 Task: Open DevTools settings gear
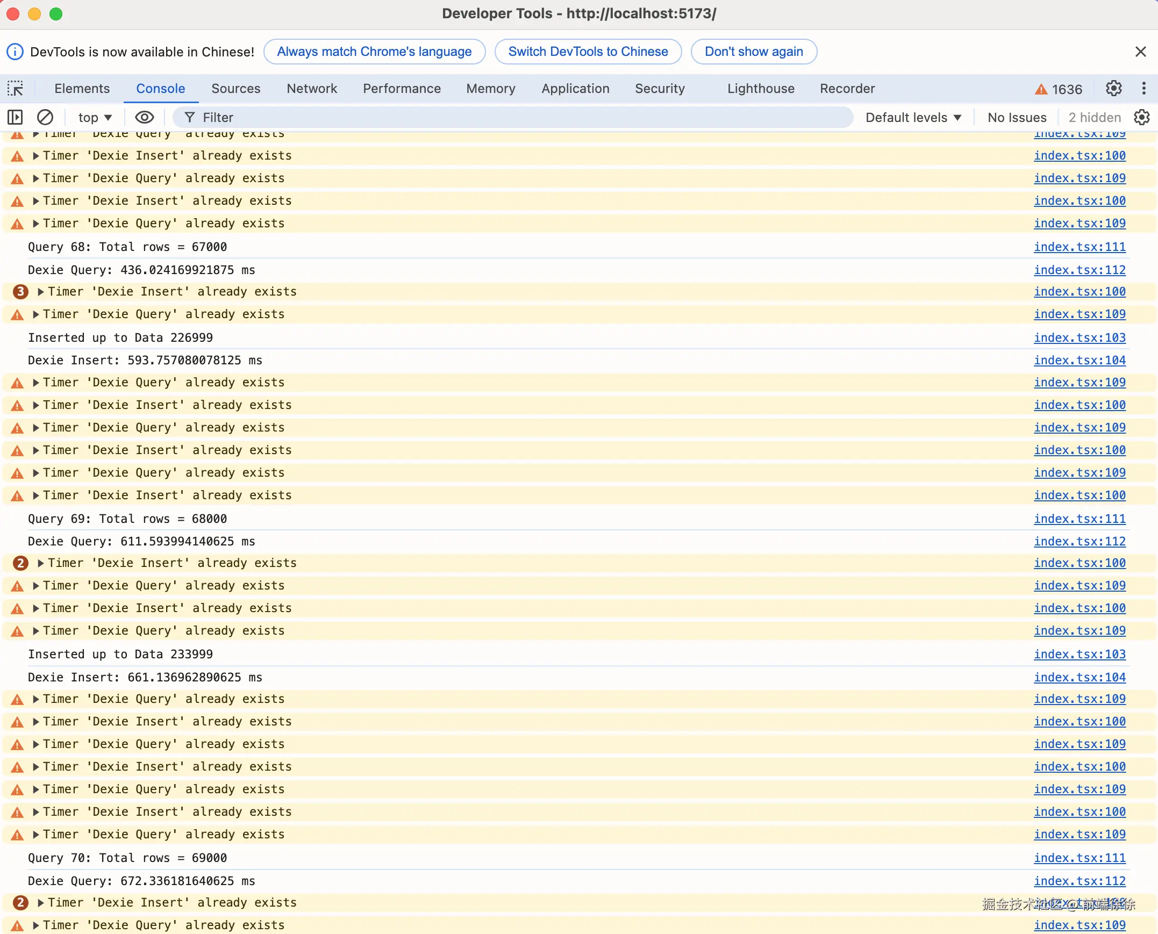point(1113,88)
